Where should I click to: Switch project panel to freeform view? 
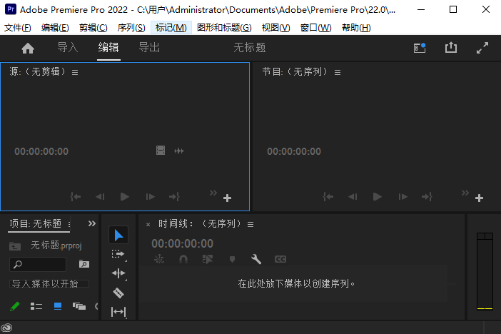coord(79,306)
